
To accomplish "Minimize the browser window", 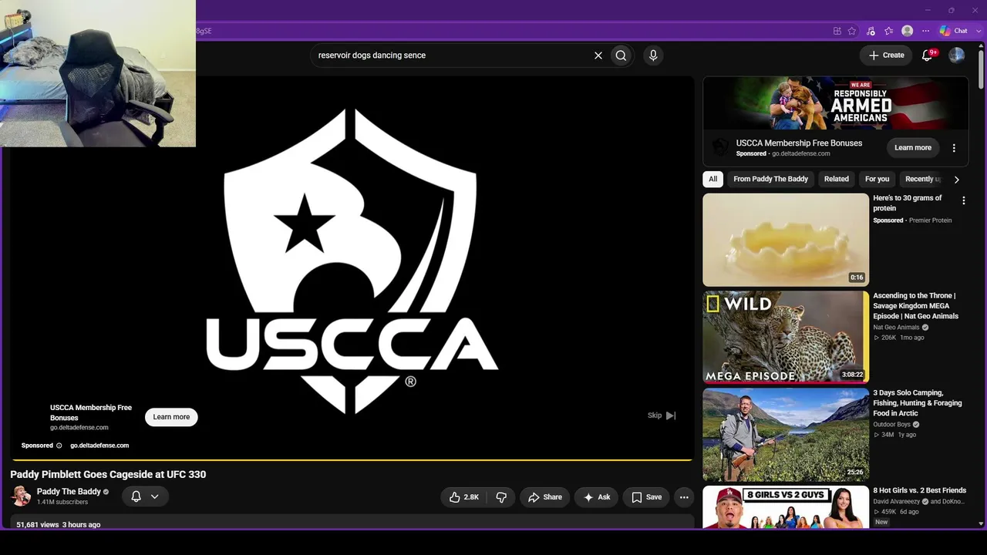I will click(928, 9).
